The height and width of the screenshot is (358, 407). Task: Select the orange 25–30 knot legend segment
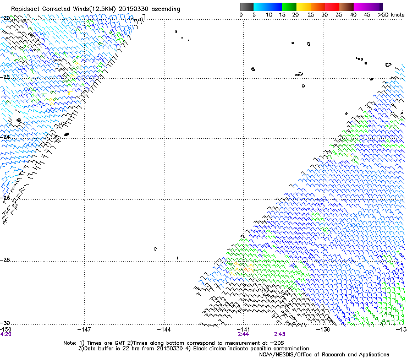pyautogui.click(x=318, y=7)
